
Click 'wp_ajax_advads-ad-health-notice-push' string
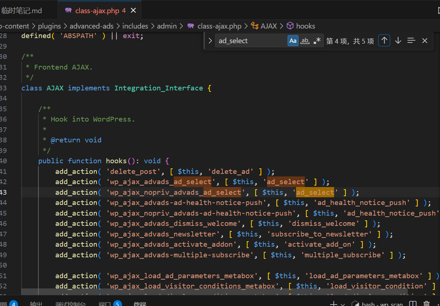pyautogui.click(x=186, y=203)
